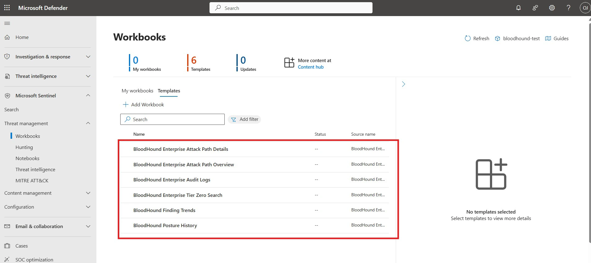This screenshot has height=263, width=591.
Task: Expand Investigation & response chevron
Action: coord(88,57)
